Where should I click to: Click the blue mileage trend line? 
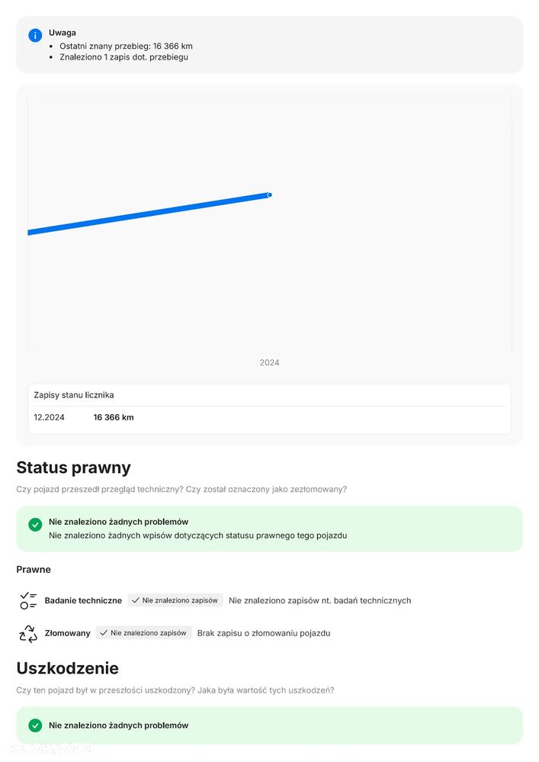tap(149, 213)
